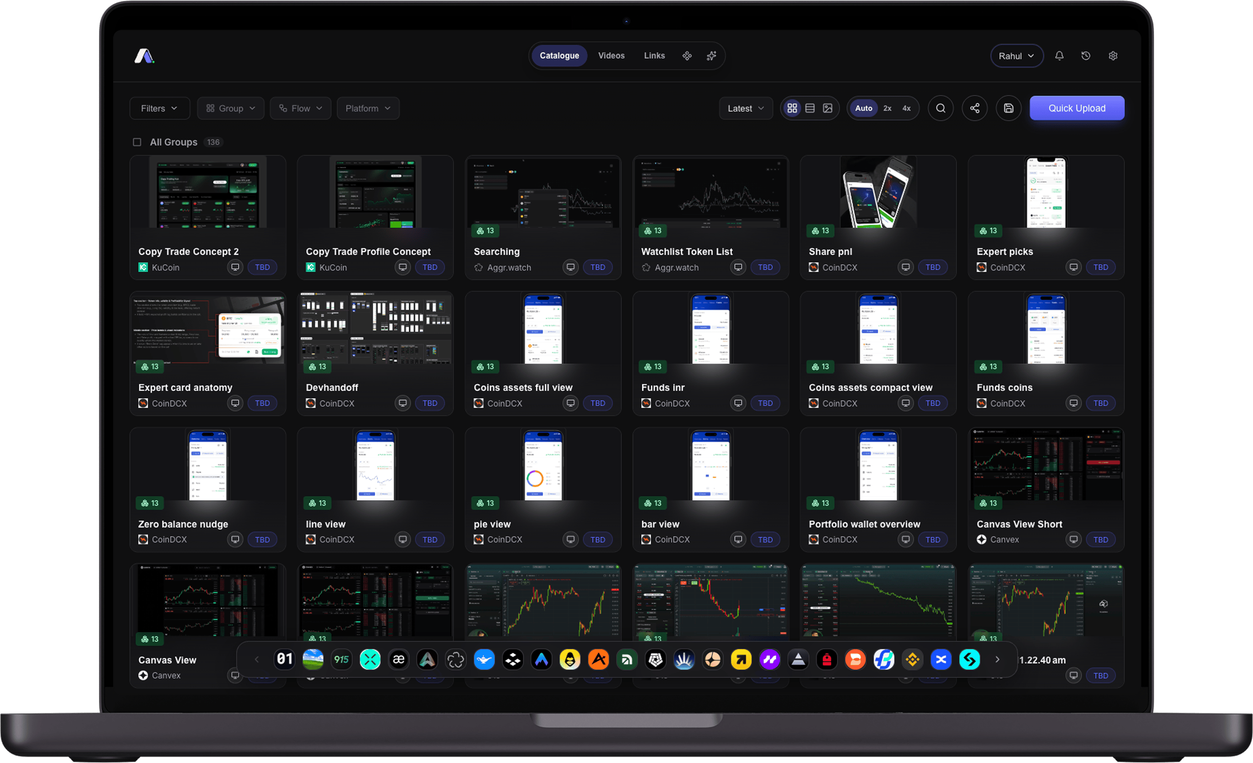
Task: Open the notifications bell
Action: pyautogui.click(x=1059, y=55)
